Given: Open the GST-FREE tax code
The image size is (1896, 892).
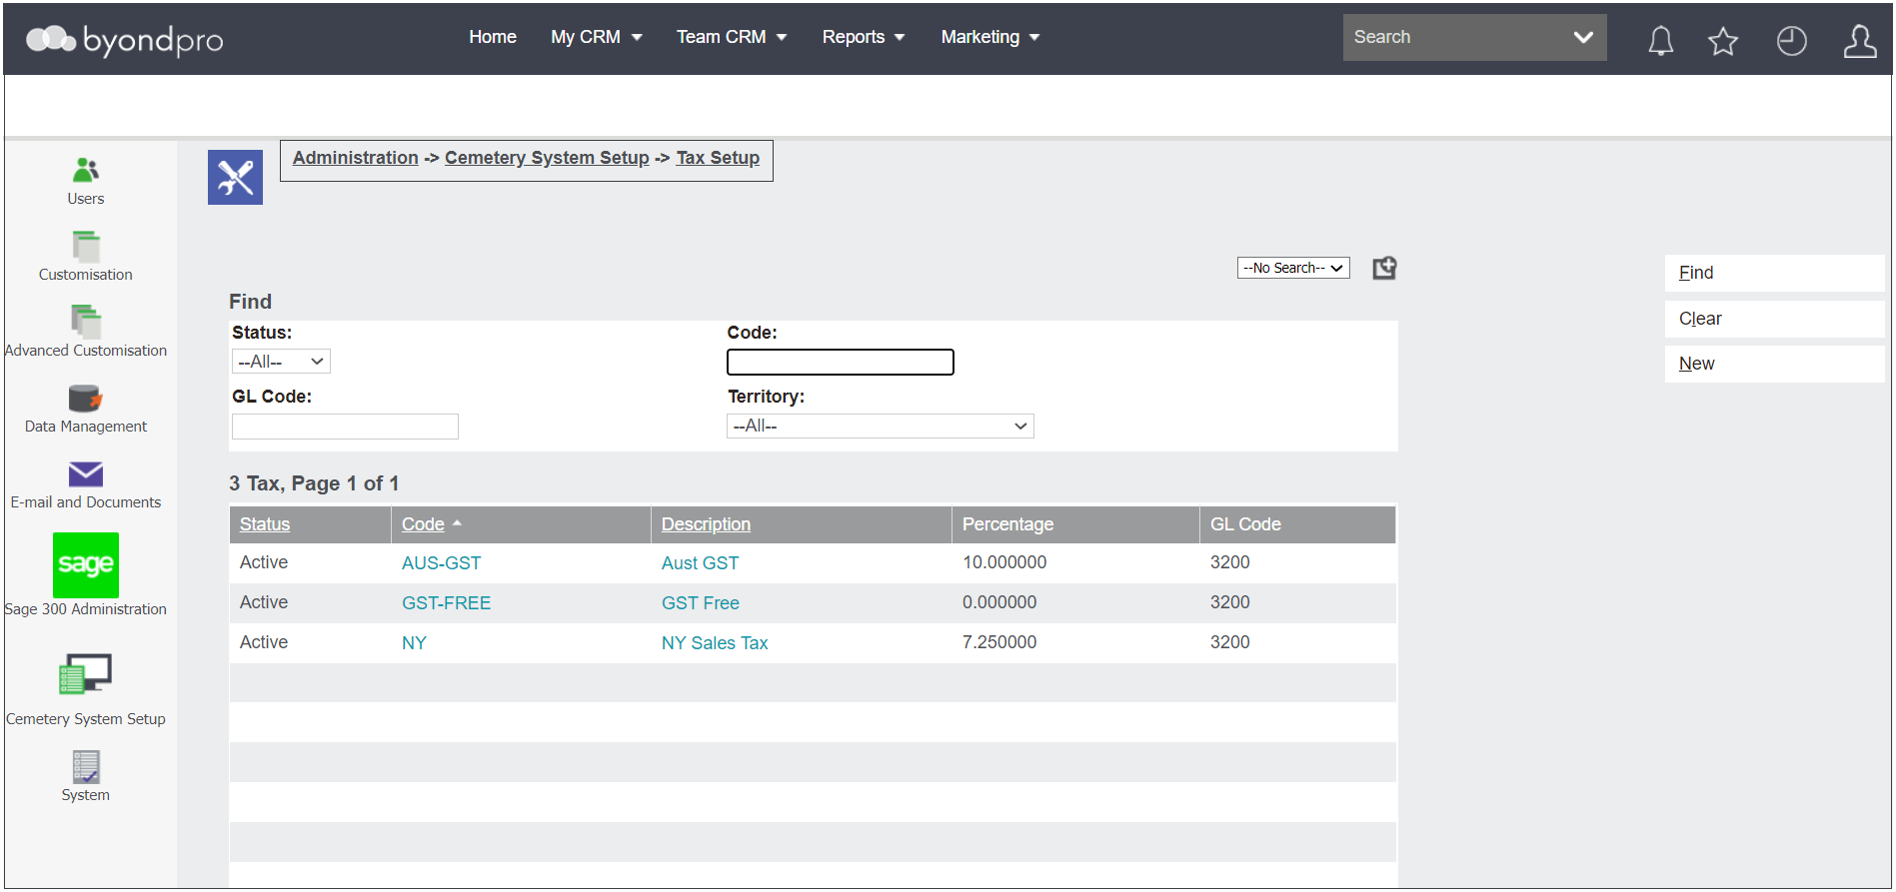Looking at the screenshot, I should (446, 603).
